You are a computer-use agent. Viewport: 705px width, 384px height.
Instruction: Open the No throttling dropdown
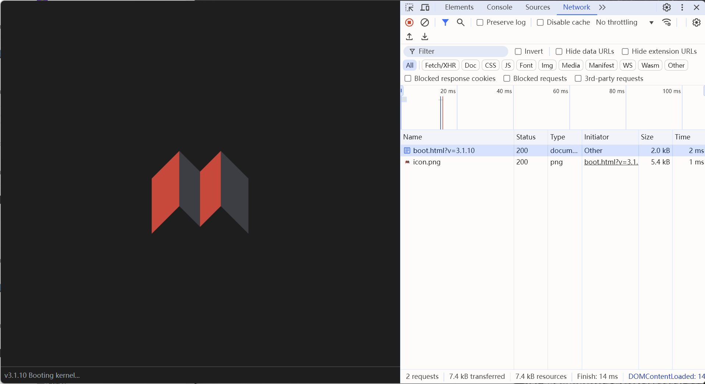coord(624,22)
